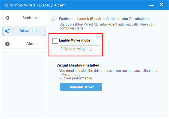This screenshot has height=119, width=169.
Task: Click the Uninstall Driver button
Action: (x=81, y=87)
